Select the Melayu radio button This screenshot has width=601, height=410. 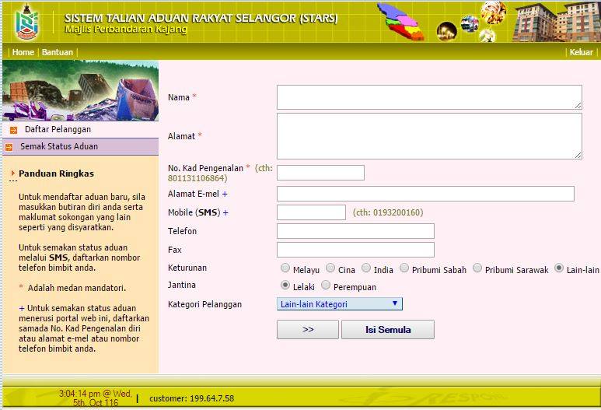pos(285,268)
